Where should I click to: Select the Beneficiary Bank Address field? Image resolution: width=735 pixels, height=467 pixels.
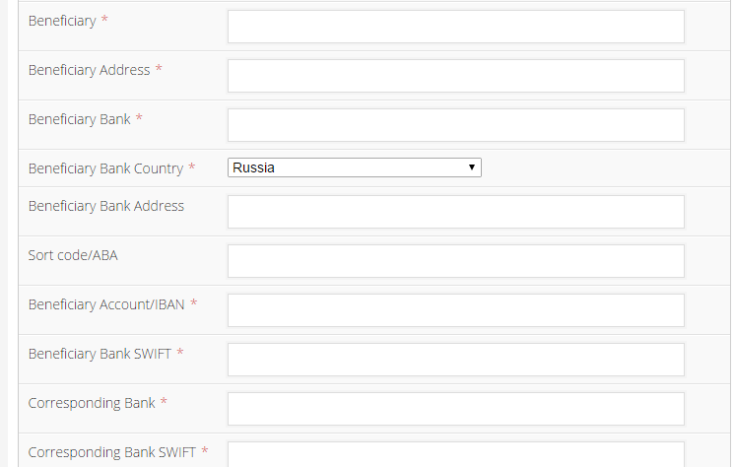455,212
